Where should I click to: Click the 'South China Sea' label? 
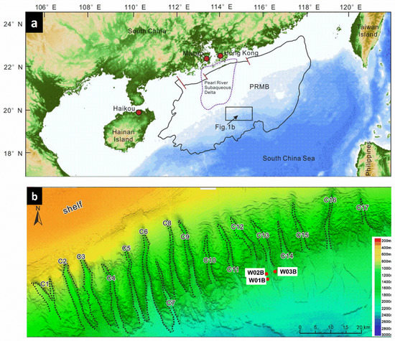289,159
